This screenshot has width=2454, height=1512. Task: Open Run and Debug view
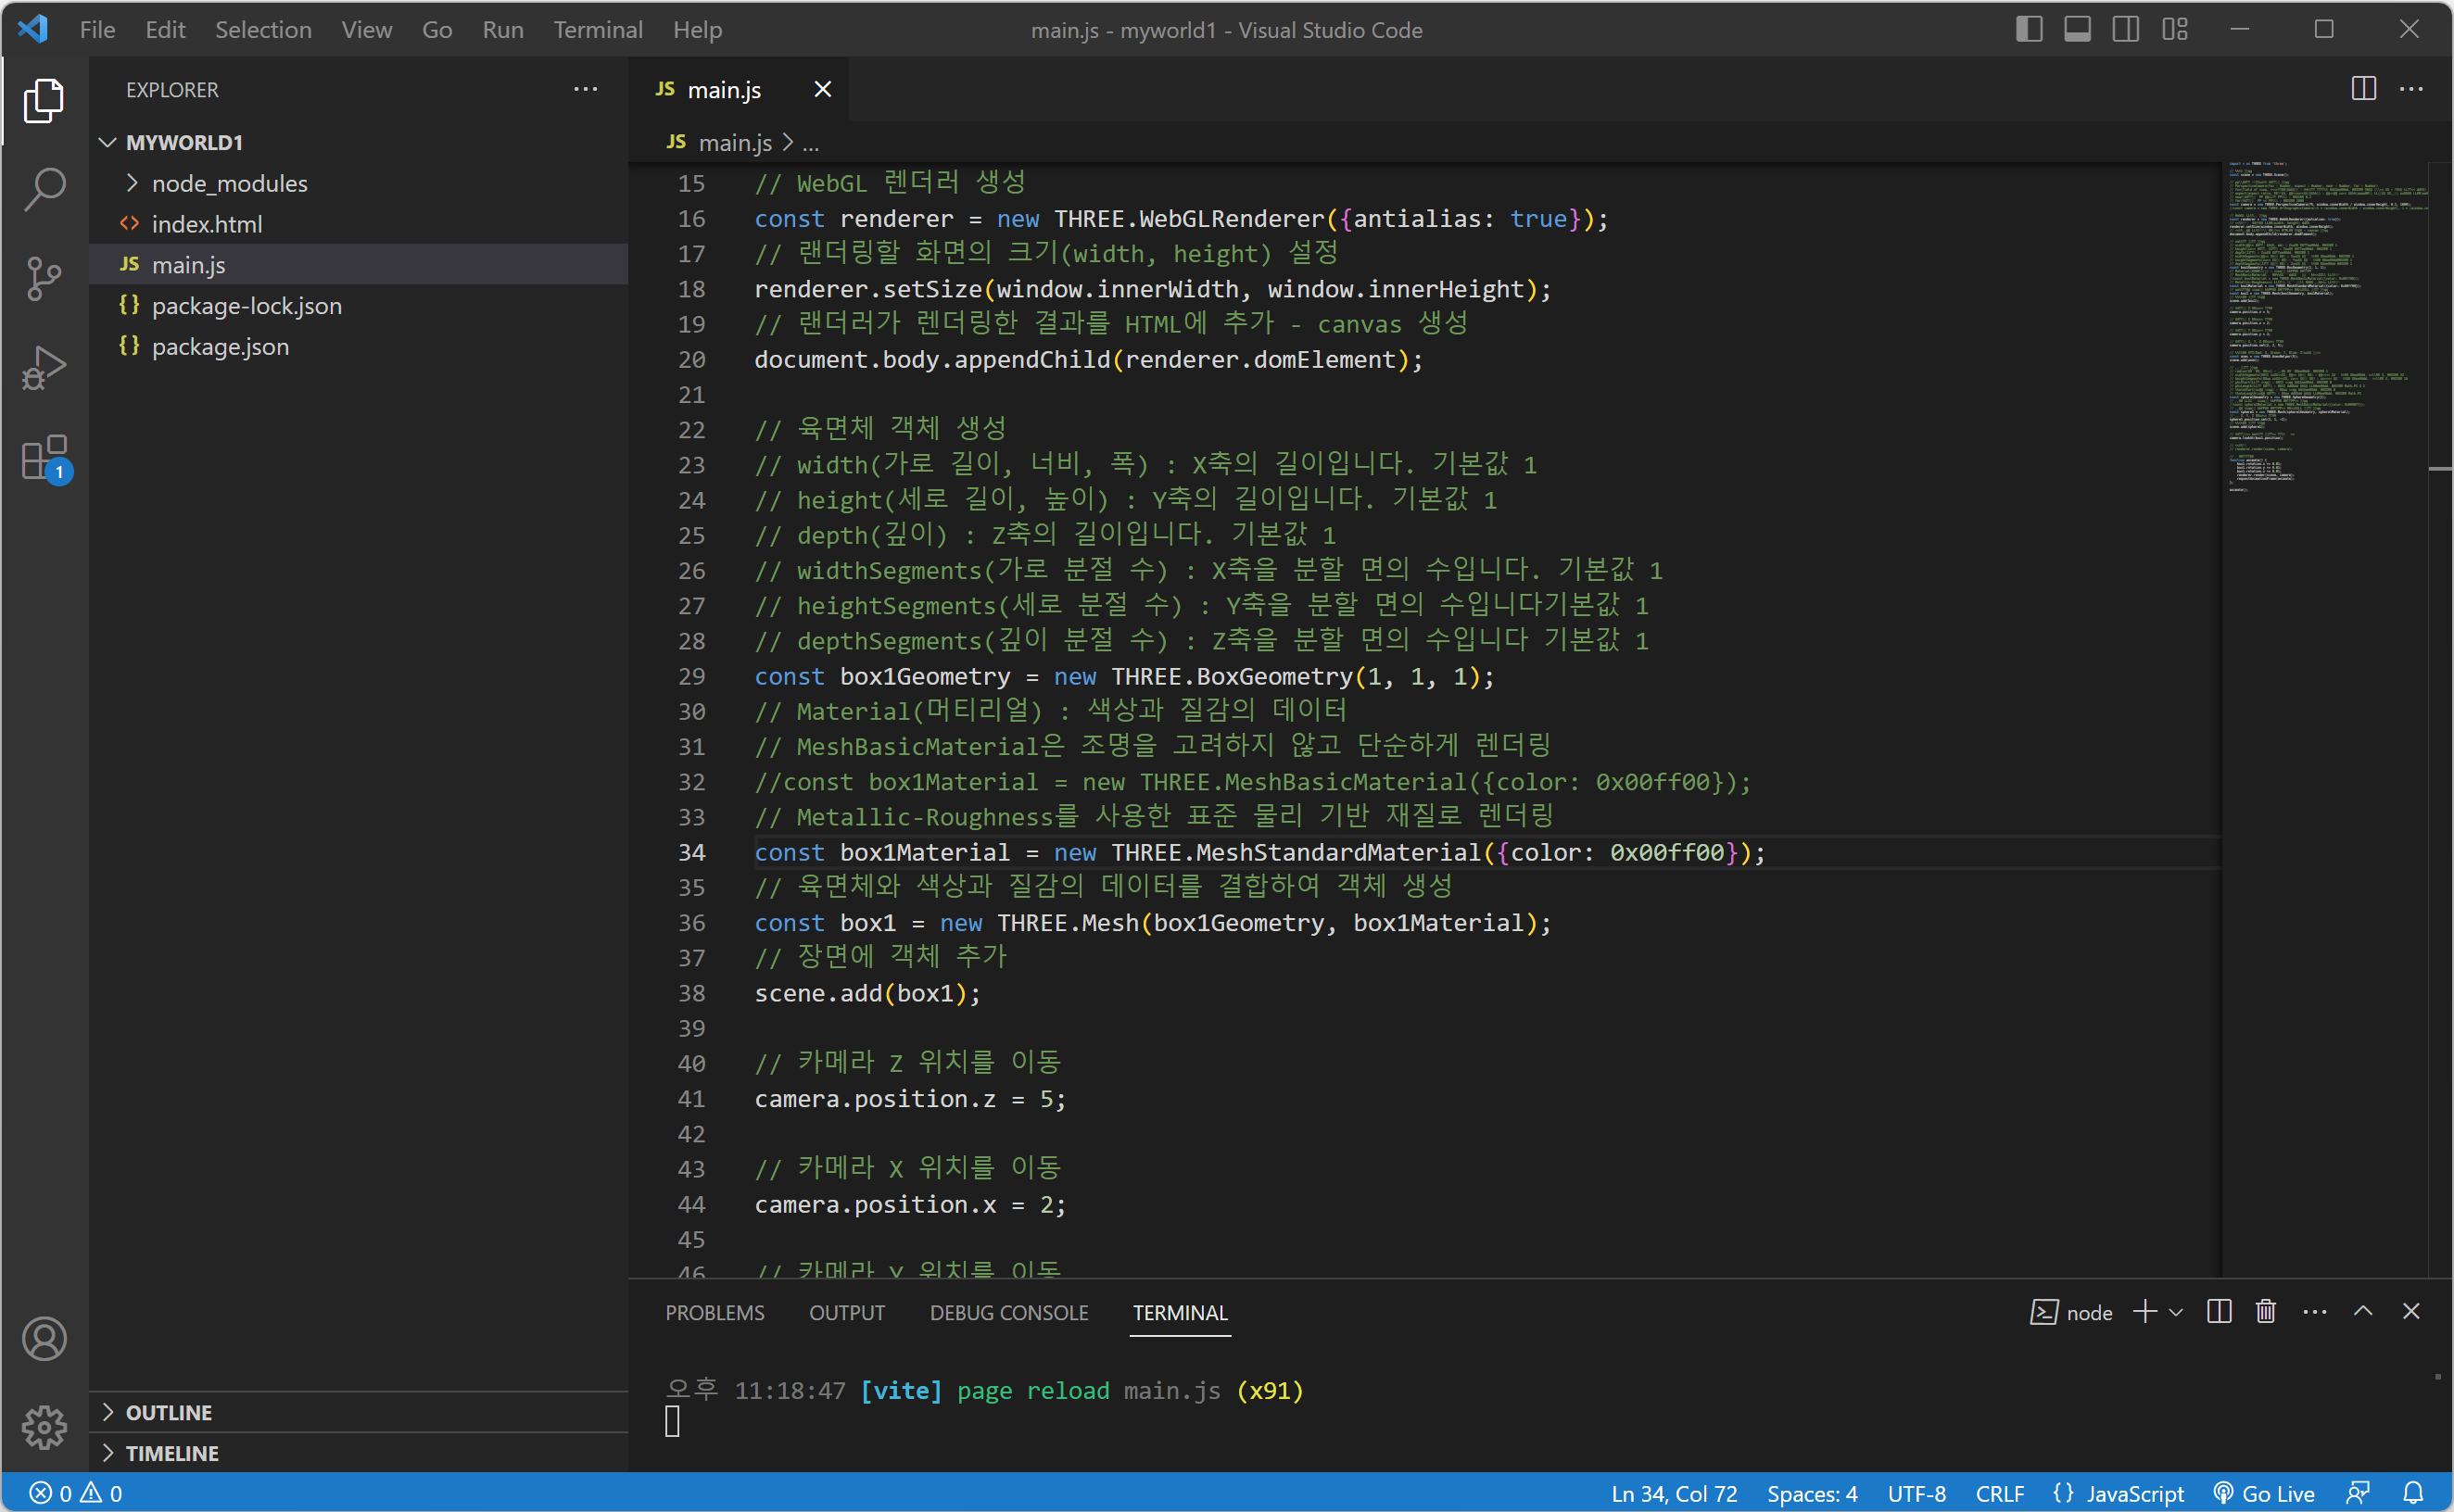44,368
